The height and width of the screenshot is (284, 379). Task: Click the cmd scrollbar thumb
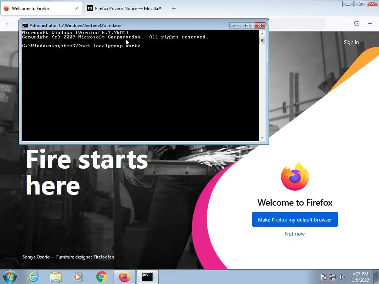(x=262, y=40)
